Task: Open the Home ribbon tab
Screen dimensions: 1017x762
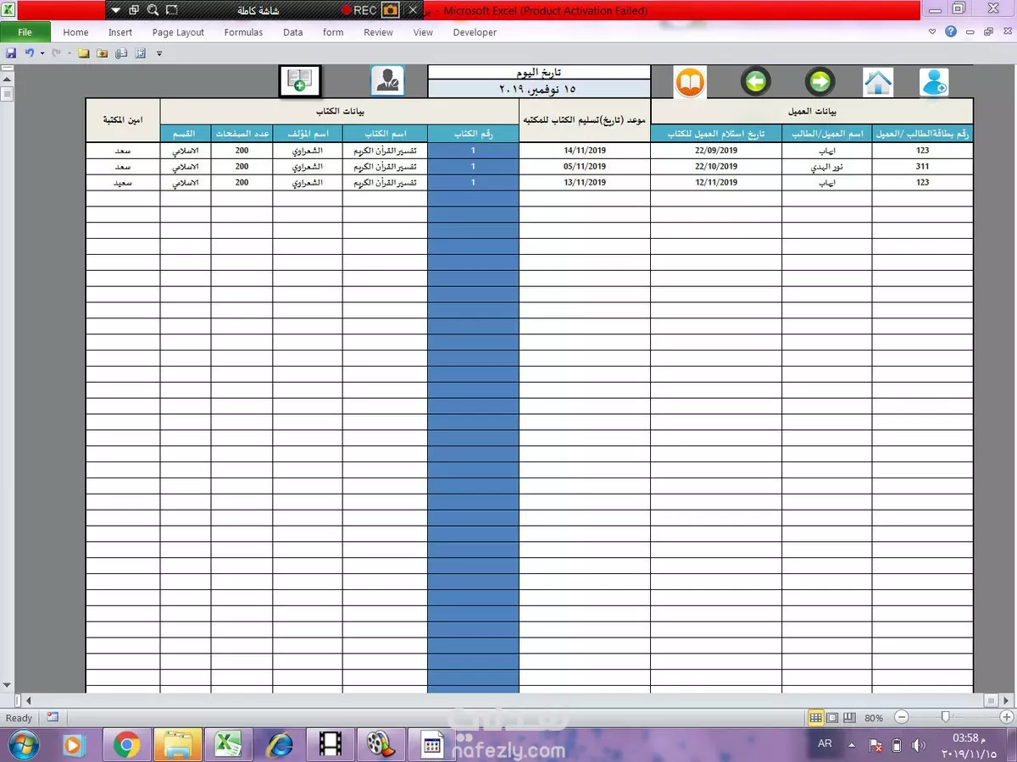Action: (x=75, y=32)
